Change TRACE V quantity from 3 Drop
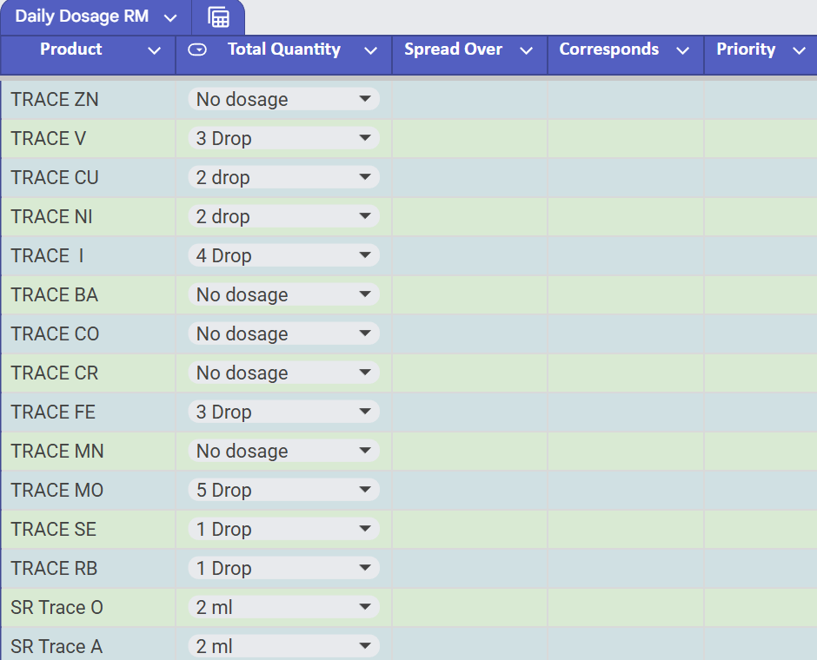This screenshot has width=817, height=660. coord(283,139)
